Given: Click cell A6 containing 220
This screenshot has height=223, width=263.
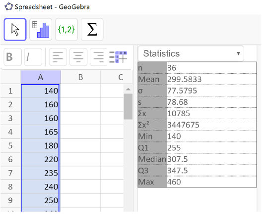Looking at the screenshot, I should pos(40,159).
